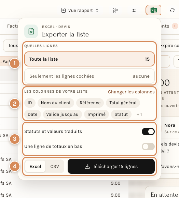179x198 pixels.
Task: Click the Exporter la liste heading
Action: [x=65, y=34]
